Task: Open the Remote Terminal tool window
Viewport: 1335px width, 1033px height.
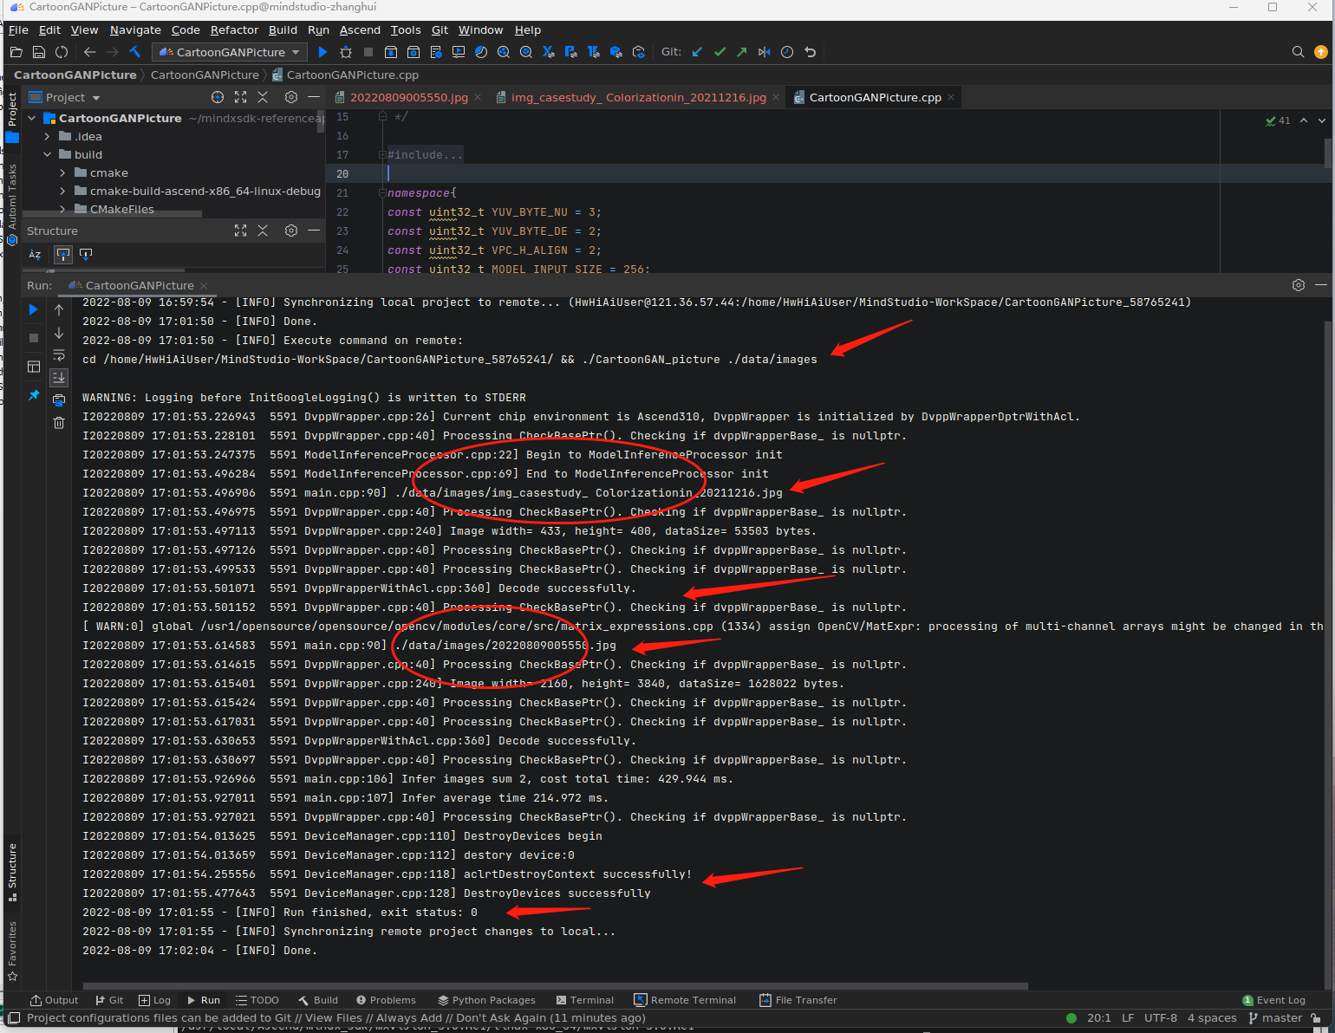Action: [685, 1000]
